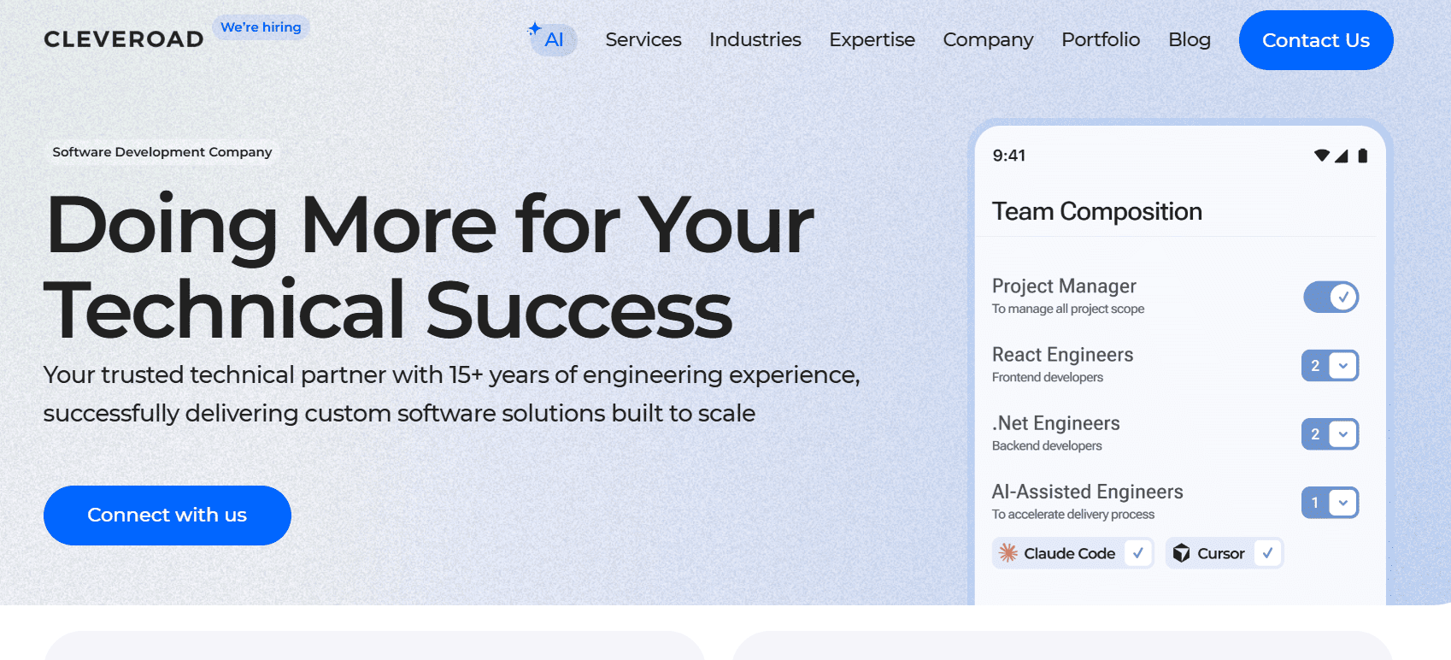The height and width of the screenshot is (660, 1451).
Task: Click the cellular signal icon in phone mockup
Action: pyautogui.click(x=1342, y=156)
